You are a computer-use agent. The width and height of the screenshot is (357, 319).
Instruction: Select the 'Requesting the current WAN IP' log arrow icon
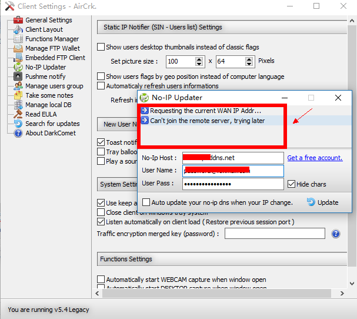(145, 111)
